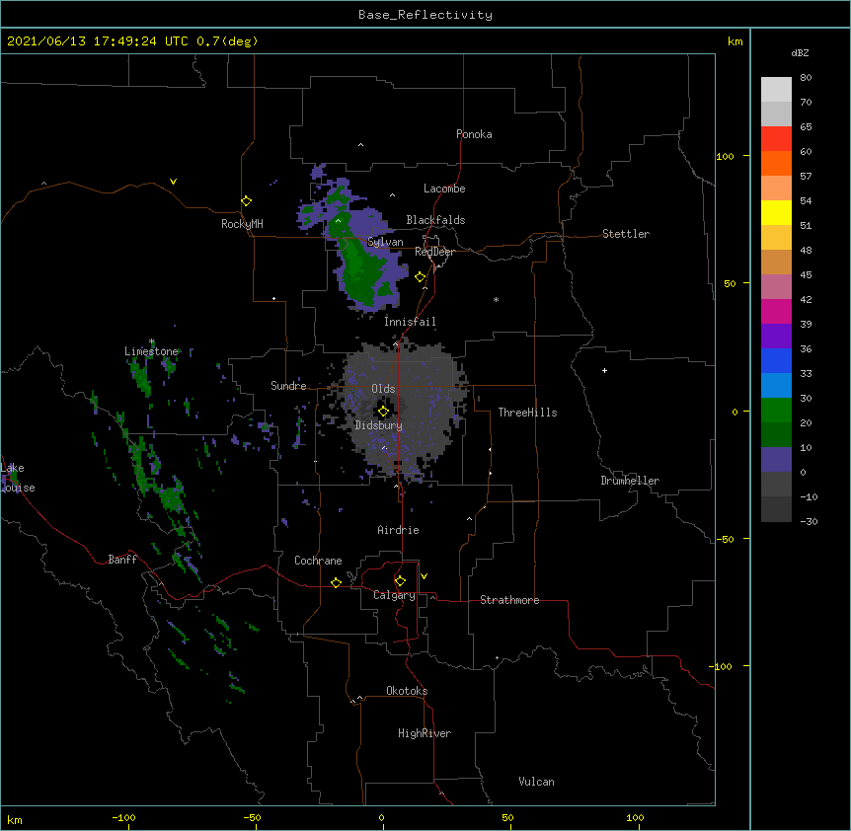This screenshot has height=831, width=851.
Task: Click the HighRiver city label
Action: point(425,733)
